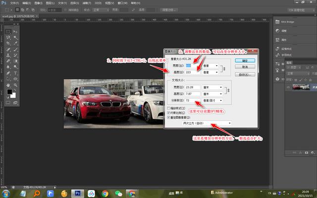Open the 3D panel icon
This screenshot has width=317, height=198.
277,79
